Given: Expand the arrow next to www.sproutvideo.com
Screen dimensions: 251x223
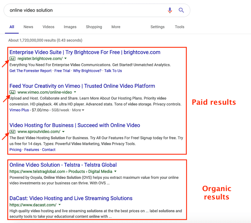Looking at the screenshot, I should tap(63, 132).
